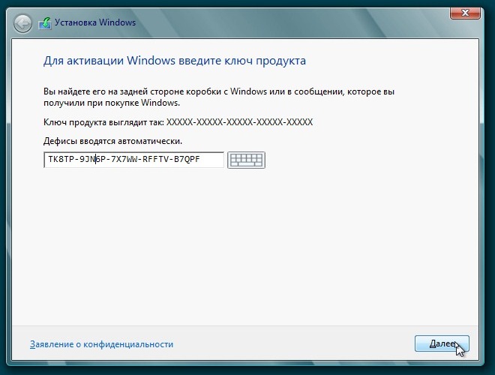Click empty space at end of key field
This screenshot has width=495, height=375.
214,160
